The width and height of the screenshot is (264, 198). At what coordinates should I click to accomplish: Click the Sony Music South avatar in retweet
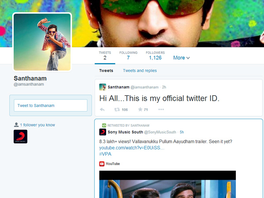[103, 132]
